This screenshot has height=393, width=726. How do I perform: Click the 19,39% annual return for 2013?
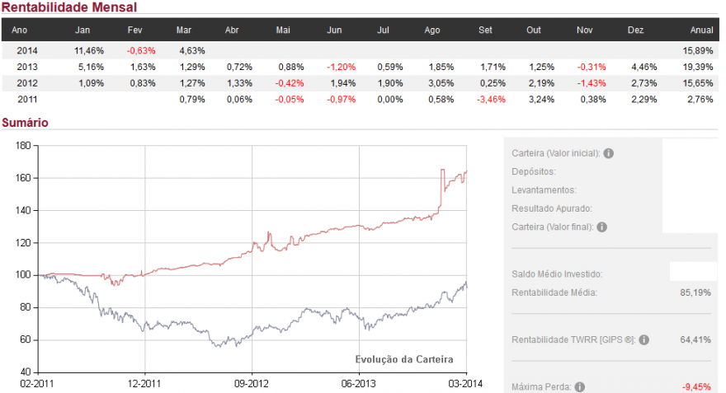tap(698, 67)
